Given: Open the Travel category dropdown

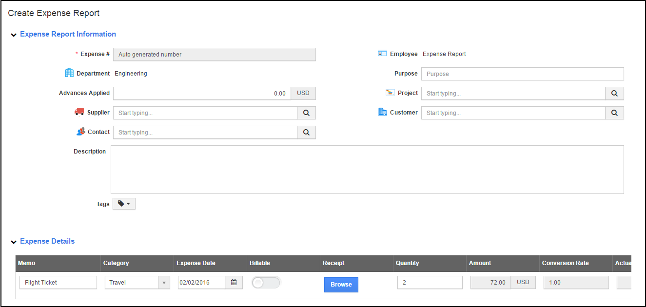Looking at the screenshot, I should coord(164,283).
